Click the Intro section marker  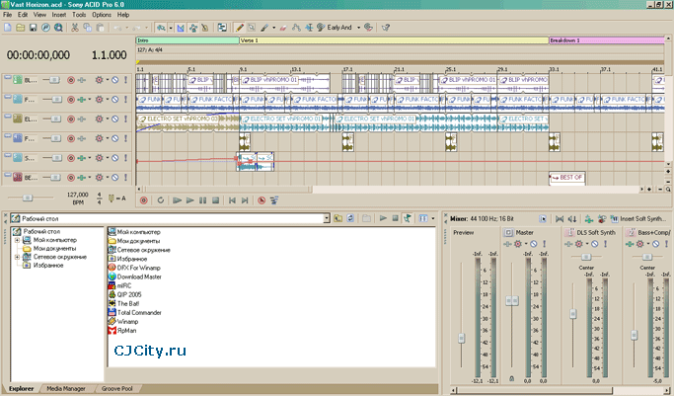187,40
